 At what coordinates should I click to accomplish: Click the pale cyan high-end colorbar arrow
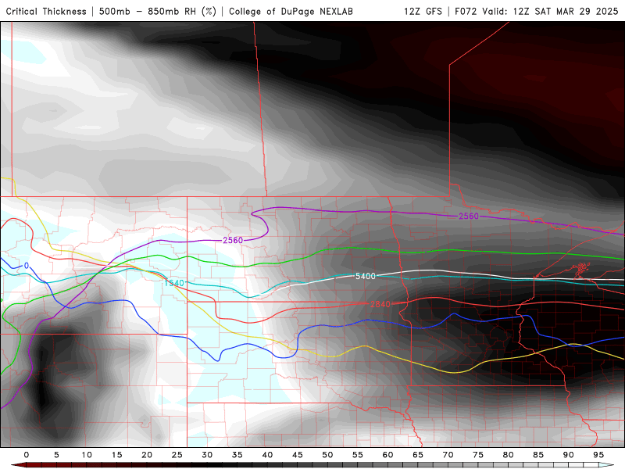click(x=606, y=465)
